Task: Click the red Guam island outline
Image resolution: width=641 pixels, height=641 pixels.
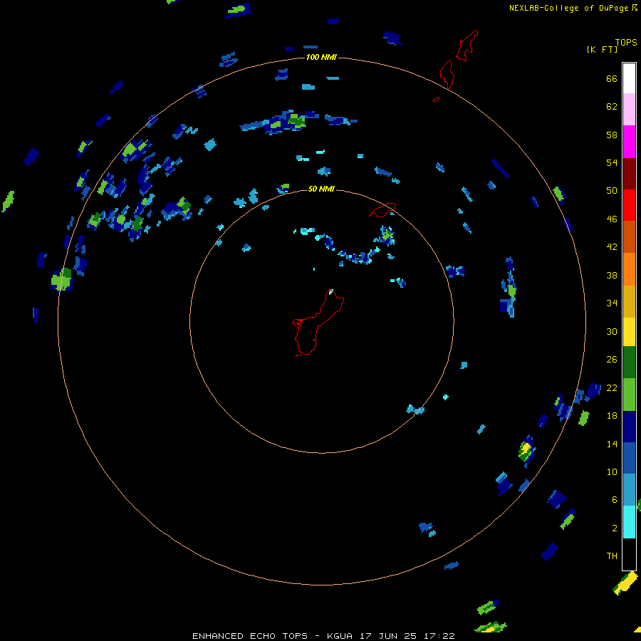Action: [318, 323]
